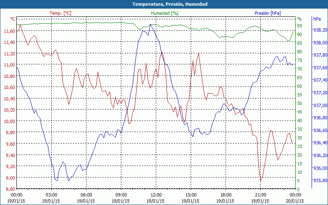The height and width of the screenshot is (205, 328).
Task: Click the 15 humidity axis value
Action: coord(300,164)
